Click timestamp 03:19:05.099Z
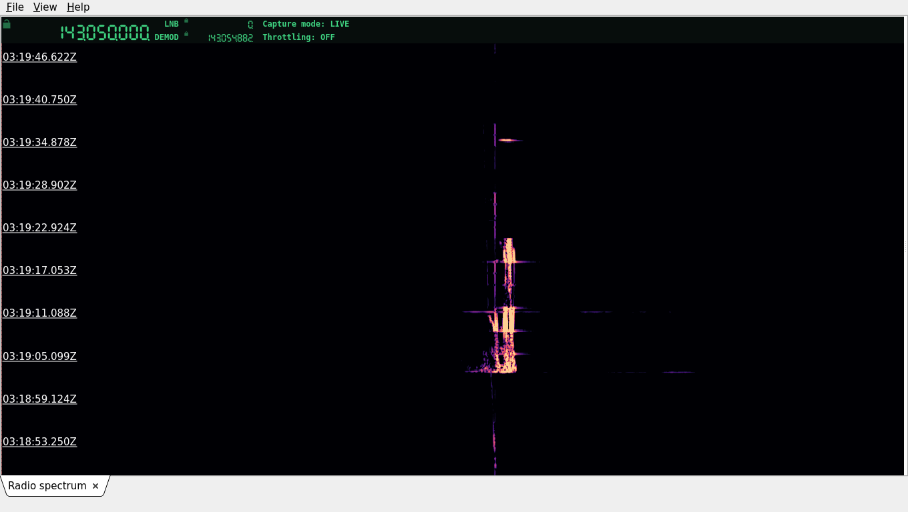This screenshot has width=908, height=512. (40, 357)
